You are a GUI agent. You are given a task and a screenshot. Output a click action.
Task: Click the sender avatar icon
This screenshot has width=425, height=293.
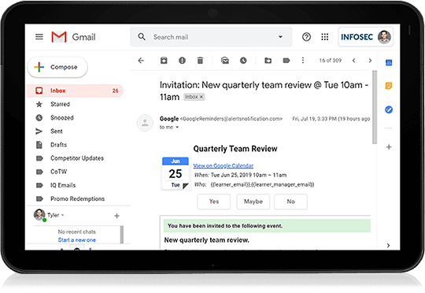click(x=145, y=123)
